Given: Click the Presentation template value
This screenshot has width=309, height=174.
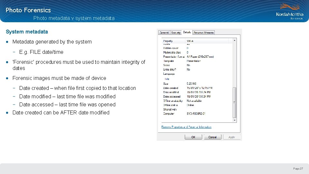Looking at the screenshot, I should tap(194, 61).
